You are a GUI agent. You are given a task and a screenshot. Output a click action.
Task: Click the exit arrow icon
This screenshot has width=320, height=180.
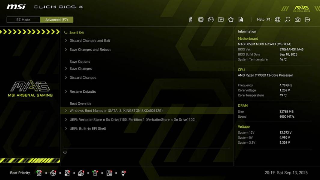[x=307, y=19]
